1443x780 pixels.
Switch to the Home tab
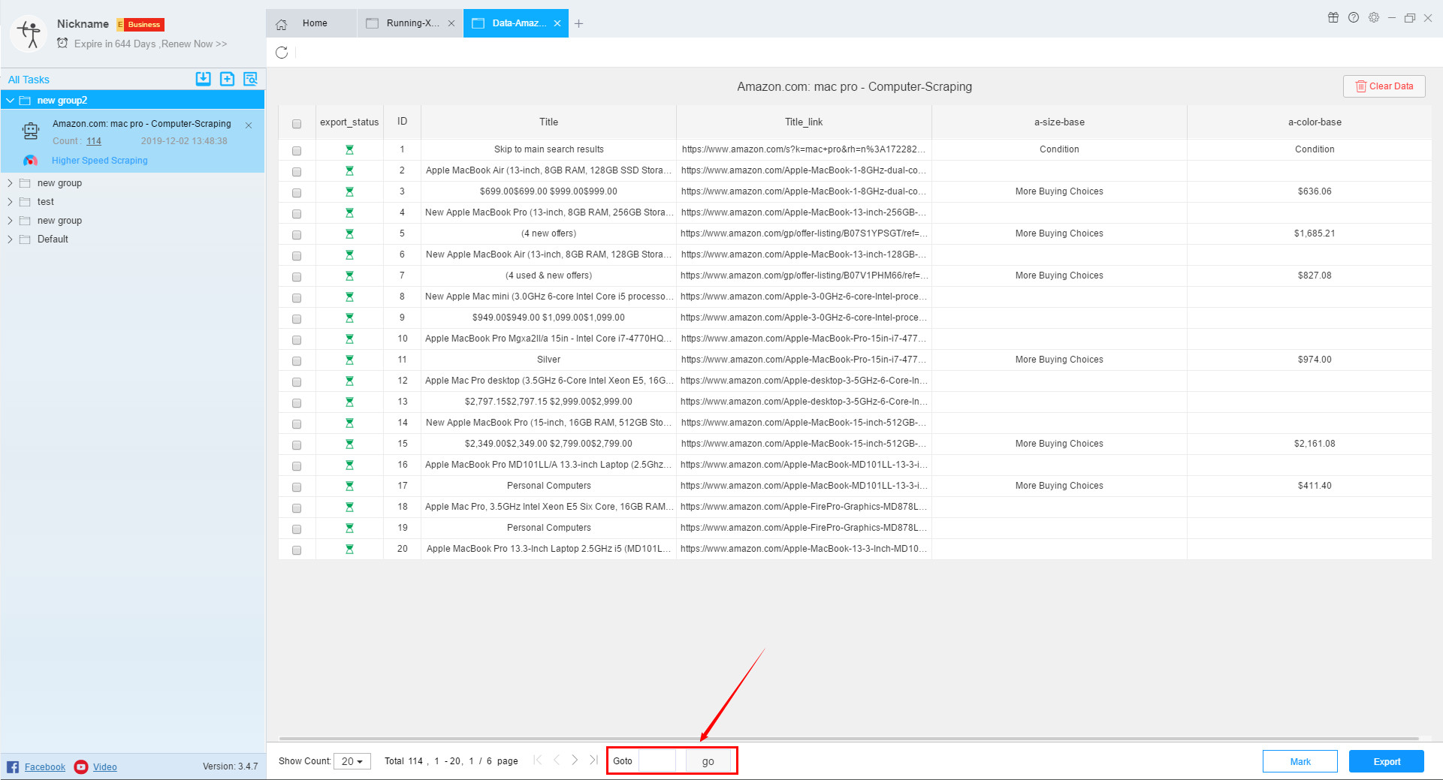point(311,23)
